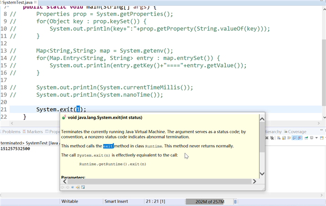This screenshot has width=326, height=206.
Task: Click editor vertical scrollbar down arrow
Action: 324,117
